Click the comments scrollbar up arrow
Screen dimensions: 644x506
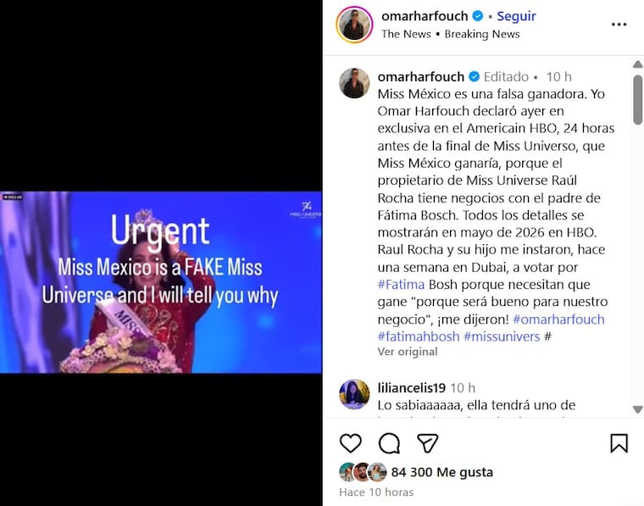pyautogui.click(x=637, y=64)
